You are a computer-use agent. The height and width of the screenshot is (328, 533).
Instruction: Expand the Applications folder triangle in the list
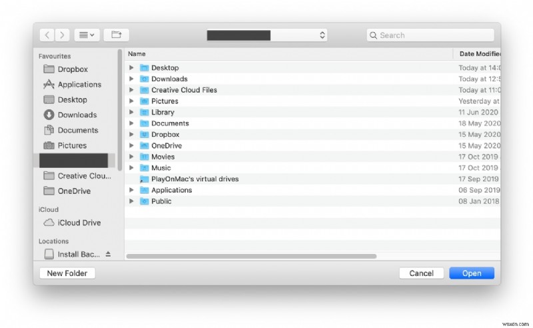tap(131, 190)
